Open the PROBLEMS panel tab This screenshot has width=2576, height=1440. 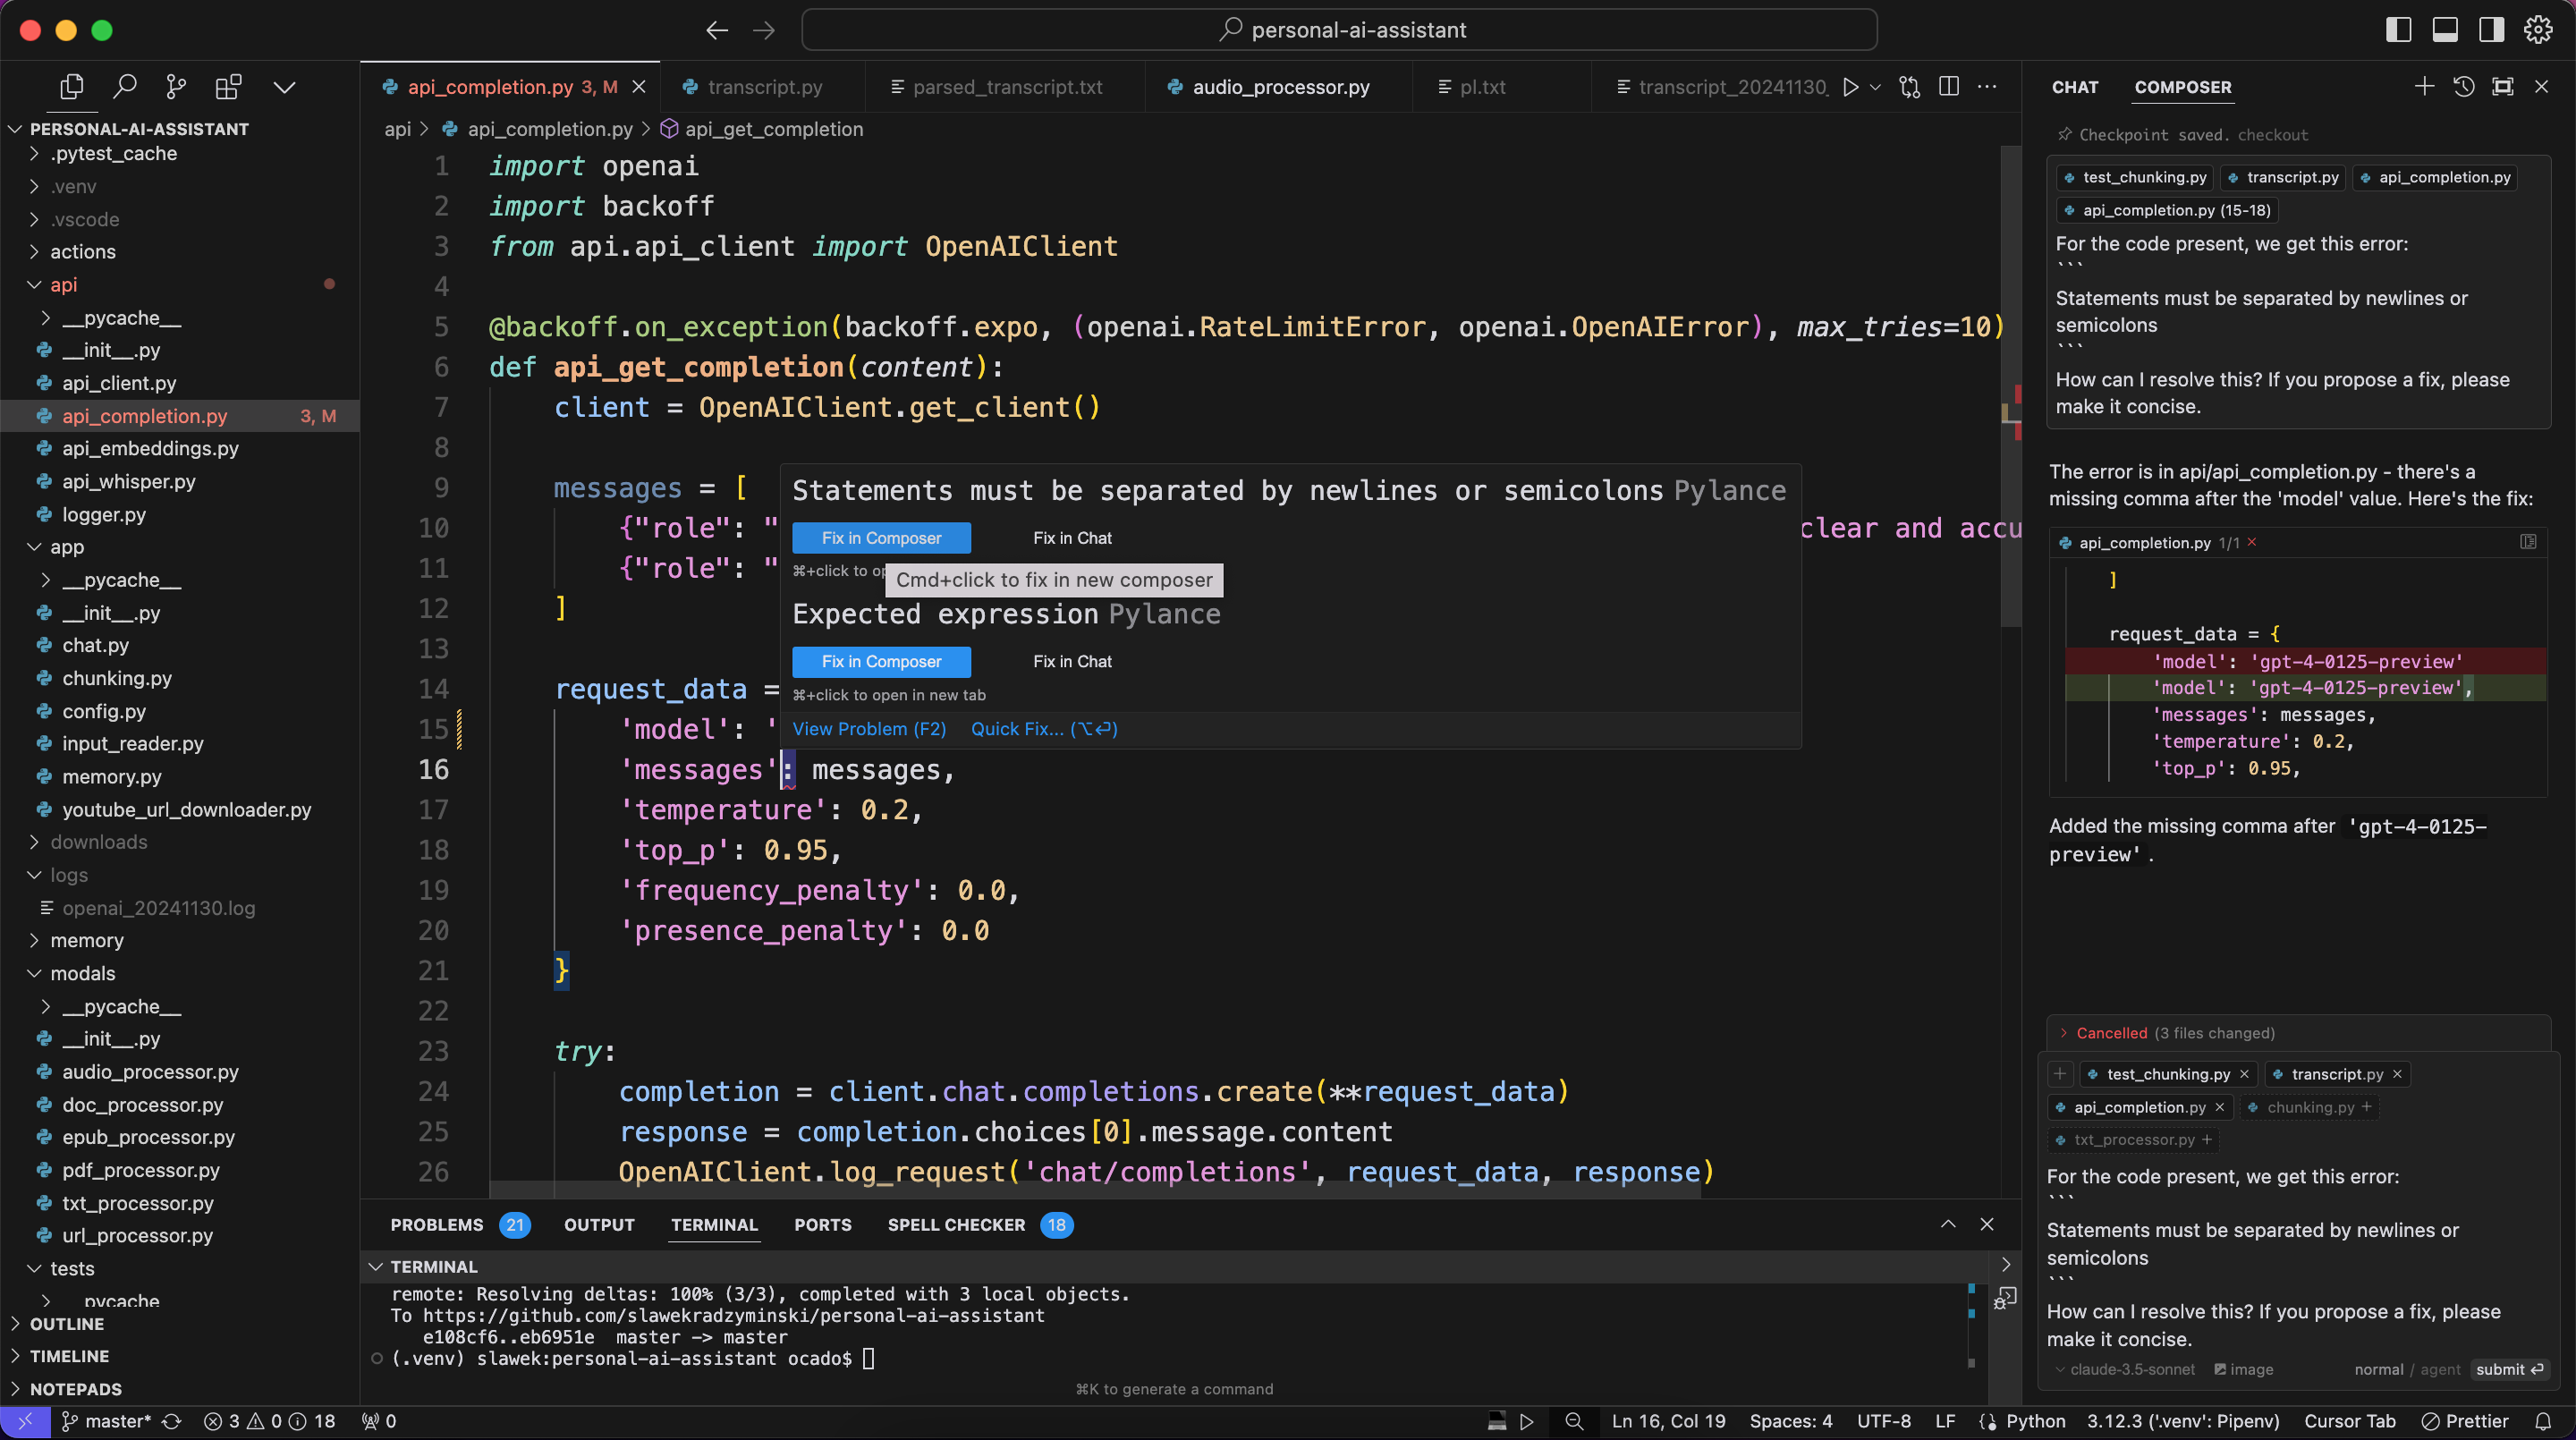(459, 1225)
